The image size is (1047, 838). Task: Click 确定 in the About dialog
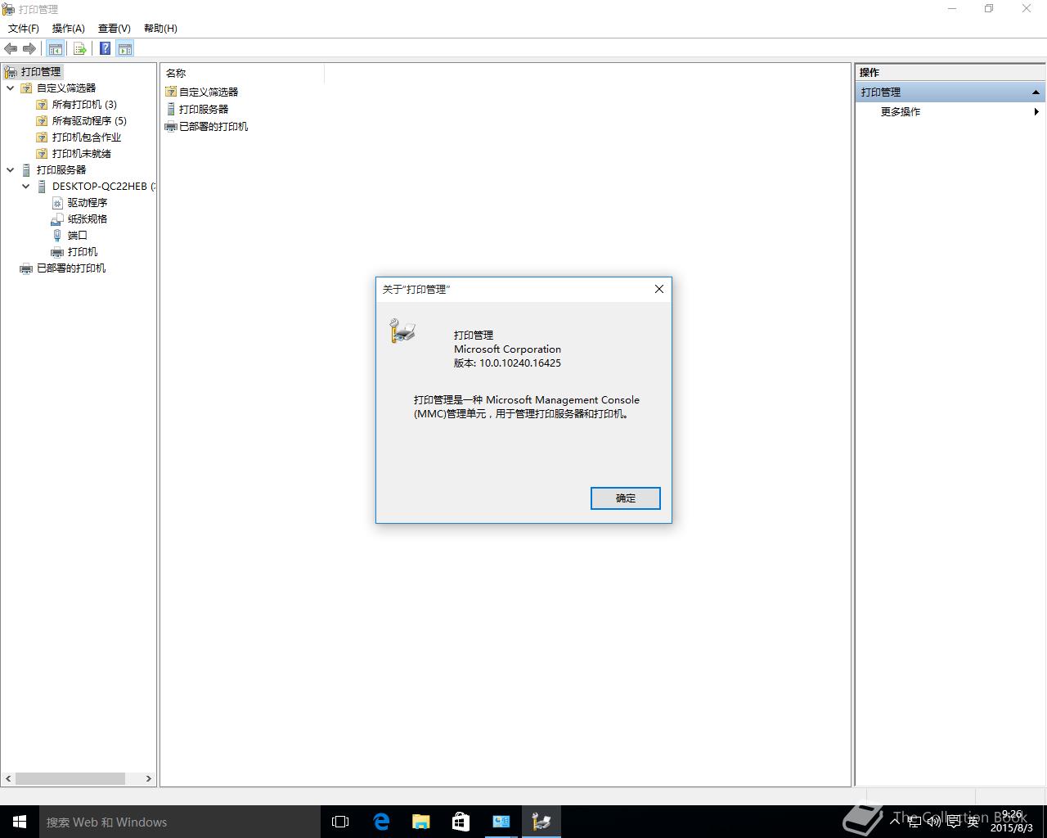click(x=625, y=498)
